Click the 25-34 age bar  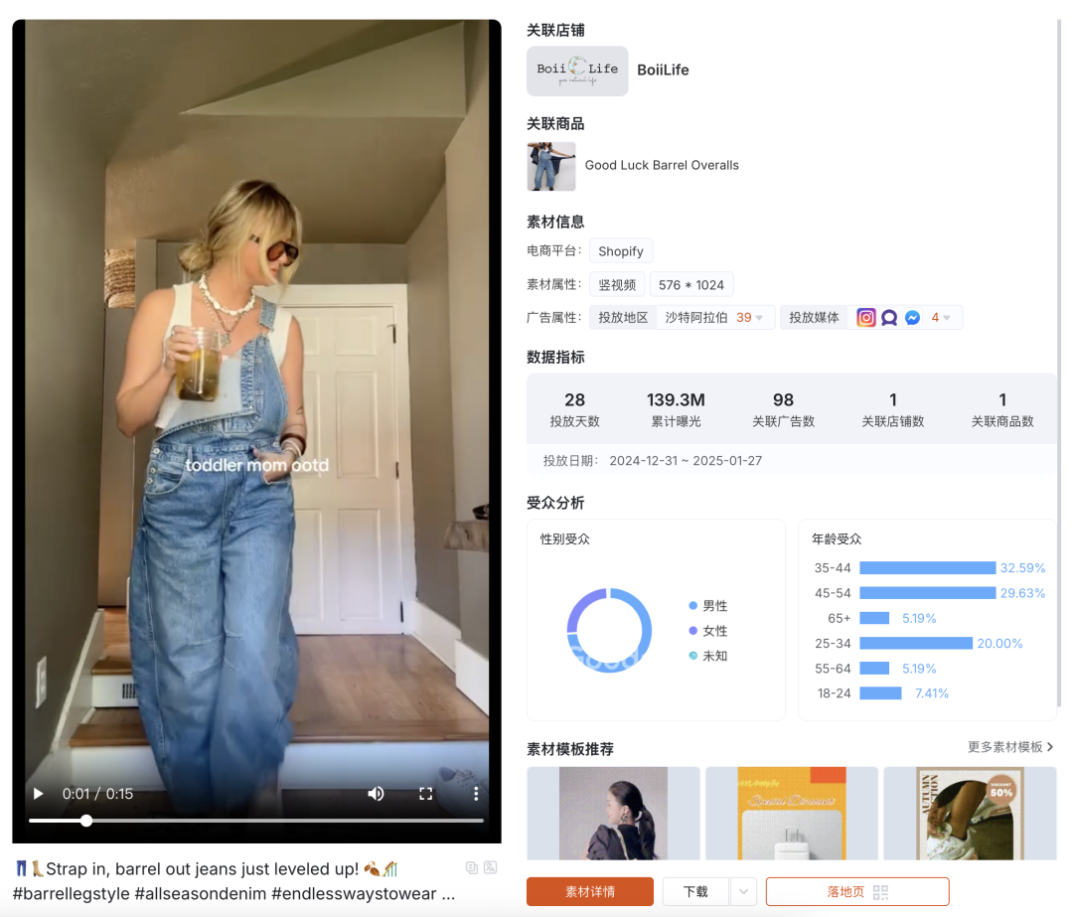coord(916,643)
